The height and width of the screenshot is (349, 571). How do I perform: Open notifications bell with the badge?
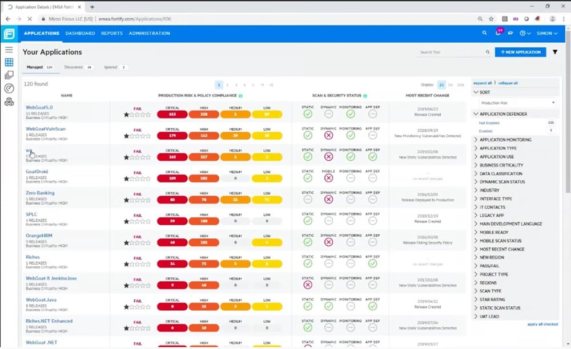click(x=498, y=33)
